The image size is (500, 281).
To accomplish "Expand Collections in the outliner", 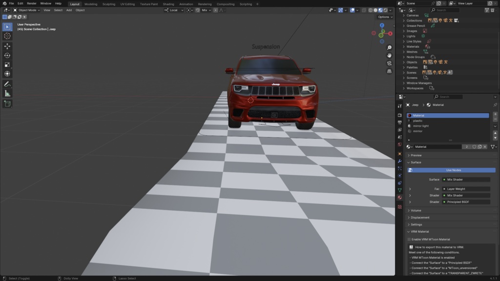I will click(404, 20).
